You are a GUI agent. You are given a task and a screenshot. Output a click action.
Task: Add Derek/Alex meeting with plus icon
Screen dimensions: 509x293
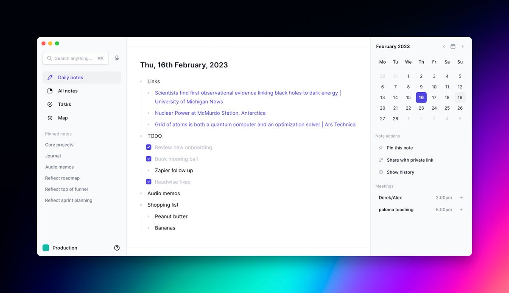pyautogui.click(x=461, y=198)
